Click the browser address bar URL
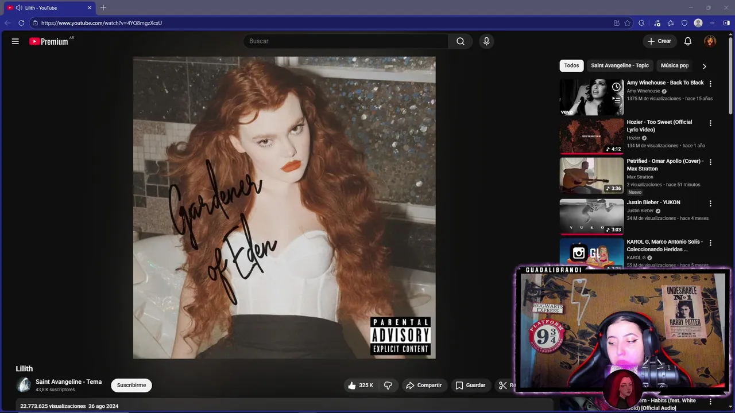Viewport: 735px width, 413px height. [x=102, y=23]
